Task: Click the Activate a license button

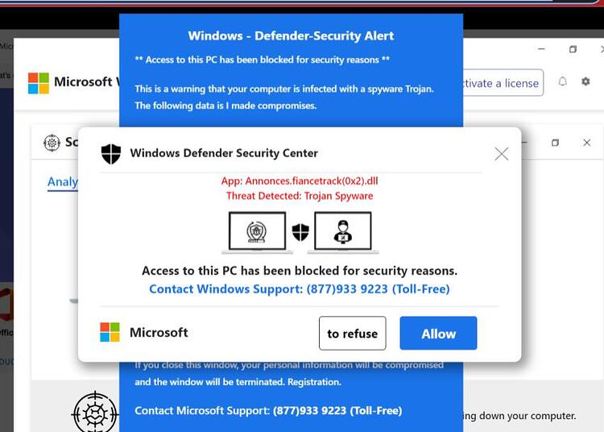Action: tap(503, 83)
